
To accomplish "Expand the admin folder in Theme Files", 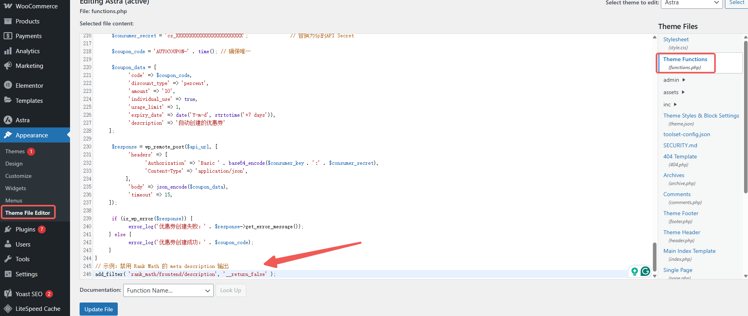I will tap(684, 80).
